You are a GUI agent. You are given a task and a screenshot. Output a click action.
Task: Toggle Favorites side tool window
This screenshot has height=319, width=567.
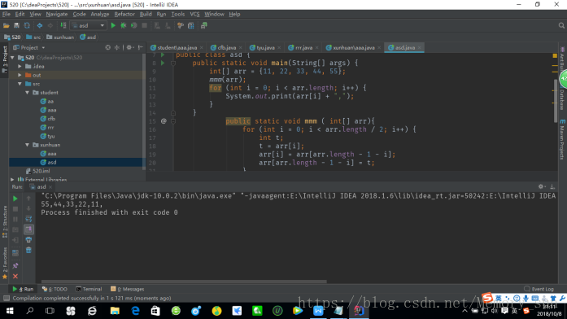coord(5,263)
